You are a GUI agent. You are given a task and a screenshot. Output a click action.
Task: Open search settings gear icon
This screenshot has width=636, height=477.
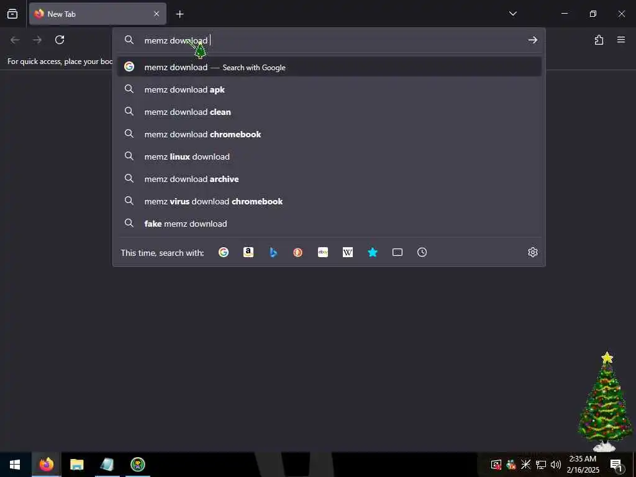[532, 252]
